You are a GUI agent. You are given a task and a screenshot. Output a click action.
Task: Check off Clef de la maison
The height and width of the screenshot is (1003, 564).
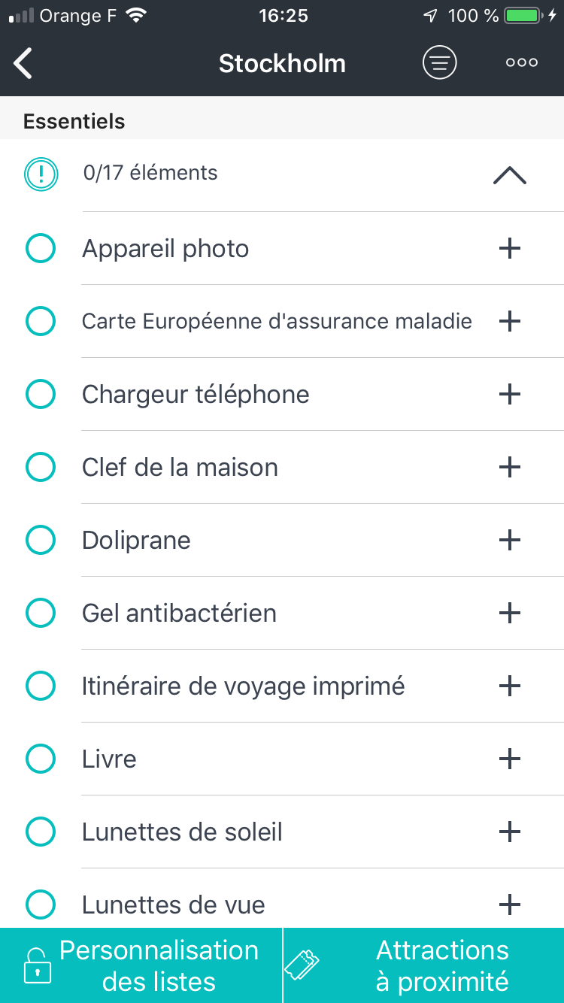pyautogui.click(x=41, y=468)
